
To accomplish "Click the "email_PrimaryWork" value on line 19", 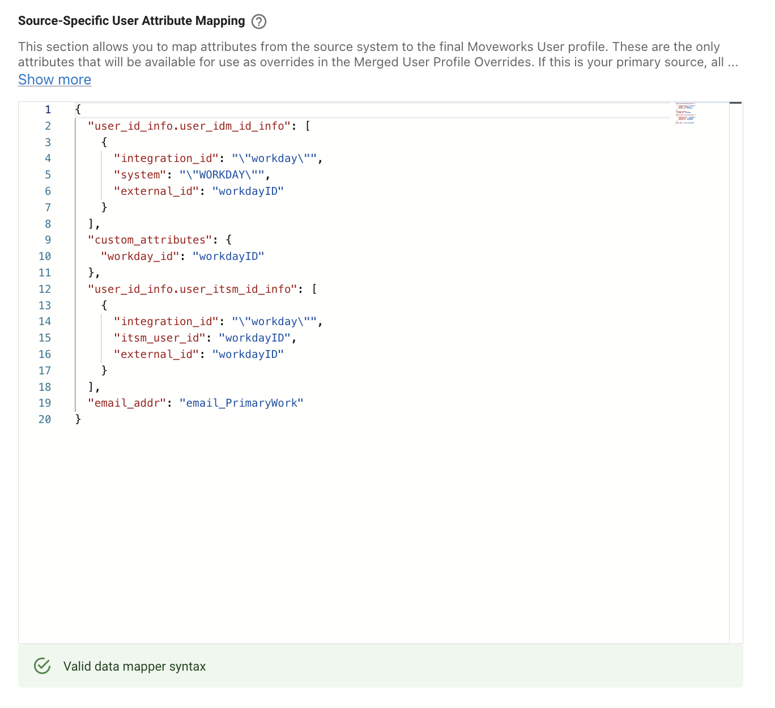I will coord(241,403).
